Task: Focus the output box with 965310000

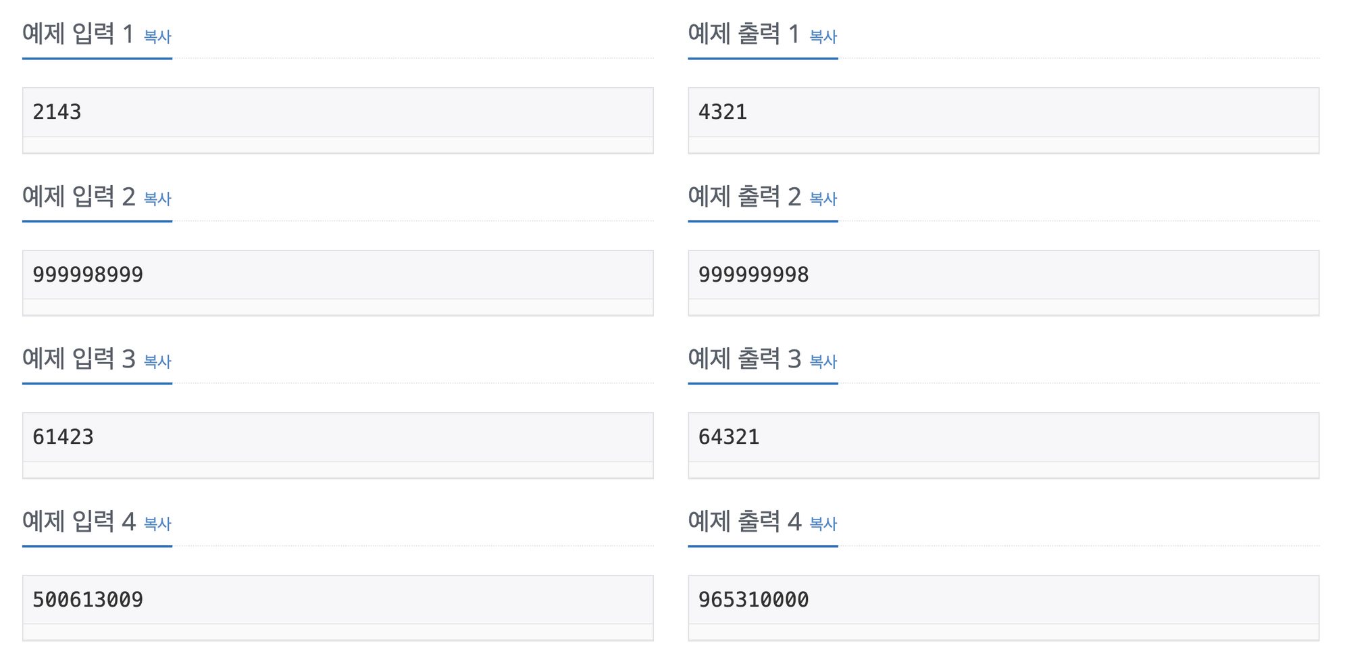Action: click(1003, 600)
